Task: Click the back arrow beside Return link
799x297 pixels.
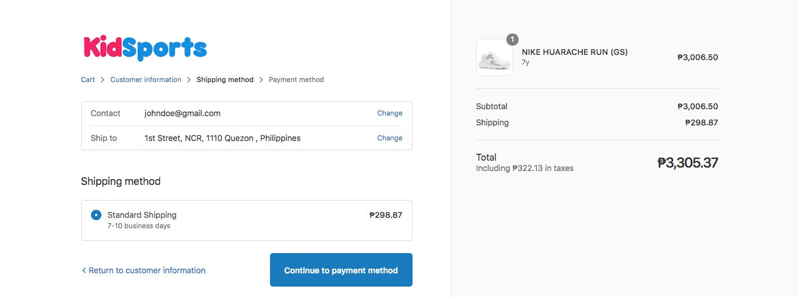Action: (x=84, y=270)
